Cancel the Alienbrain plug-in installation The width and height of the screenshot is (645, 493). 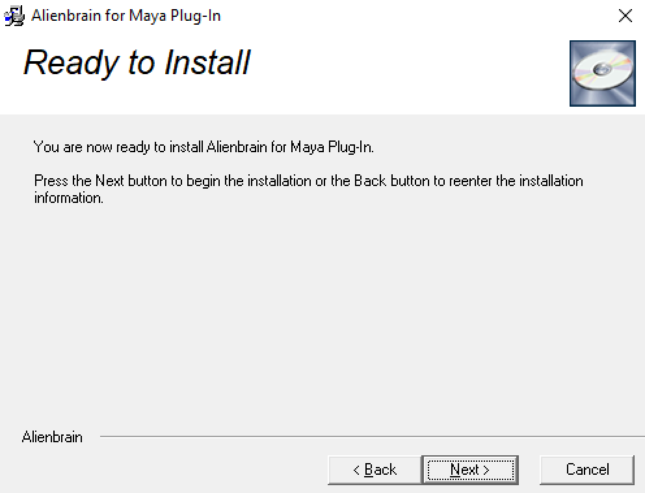click(587, 470)
